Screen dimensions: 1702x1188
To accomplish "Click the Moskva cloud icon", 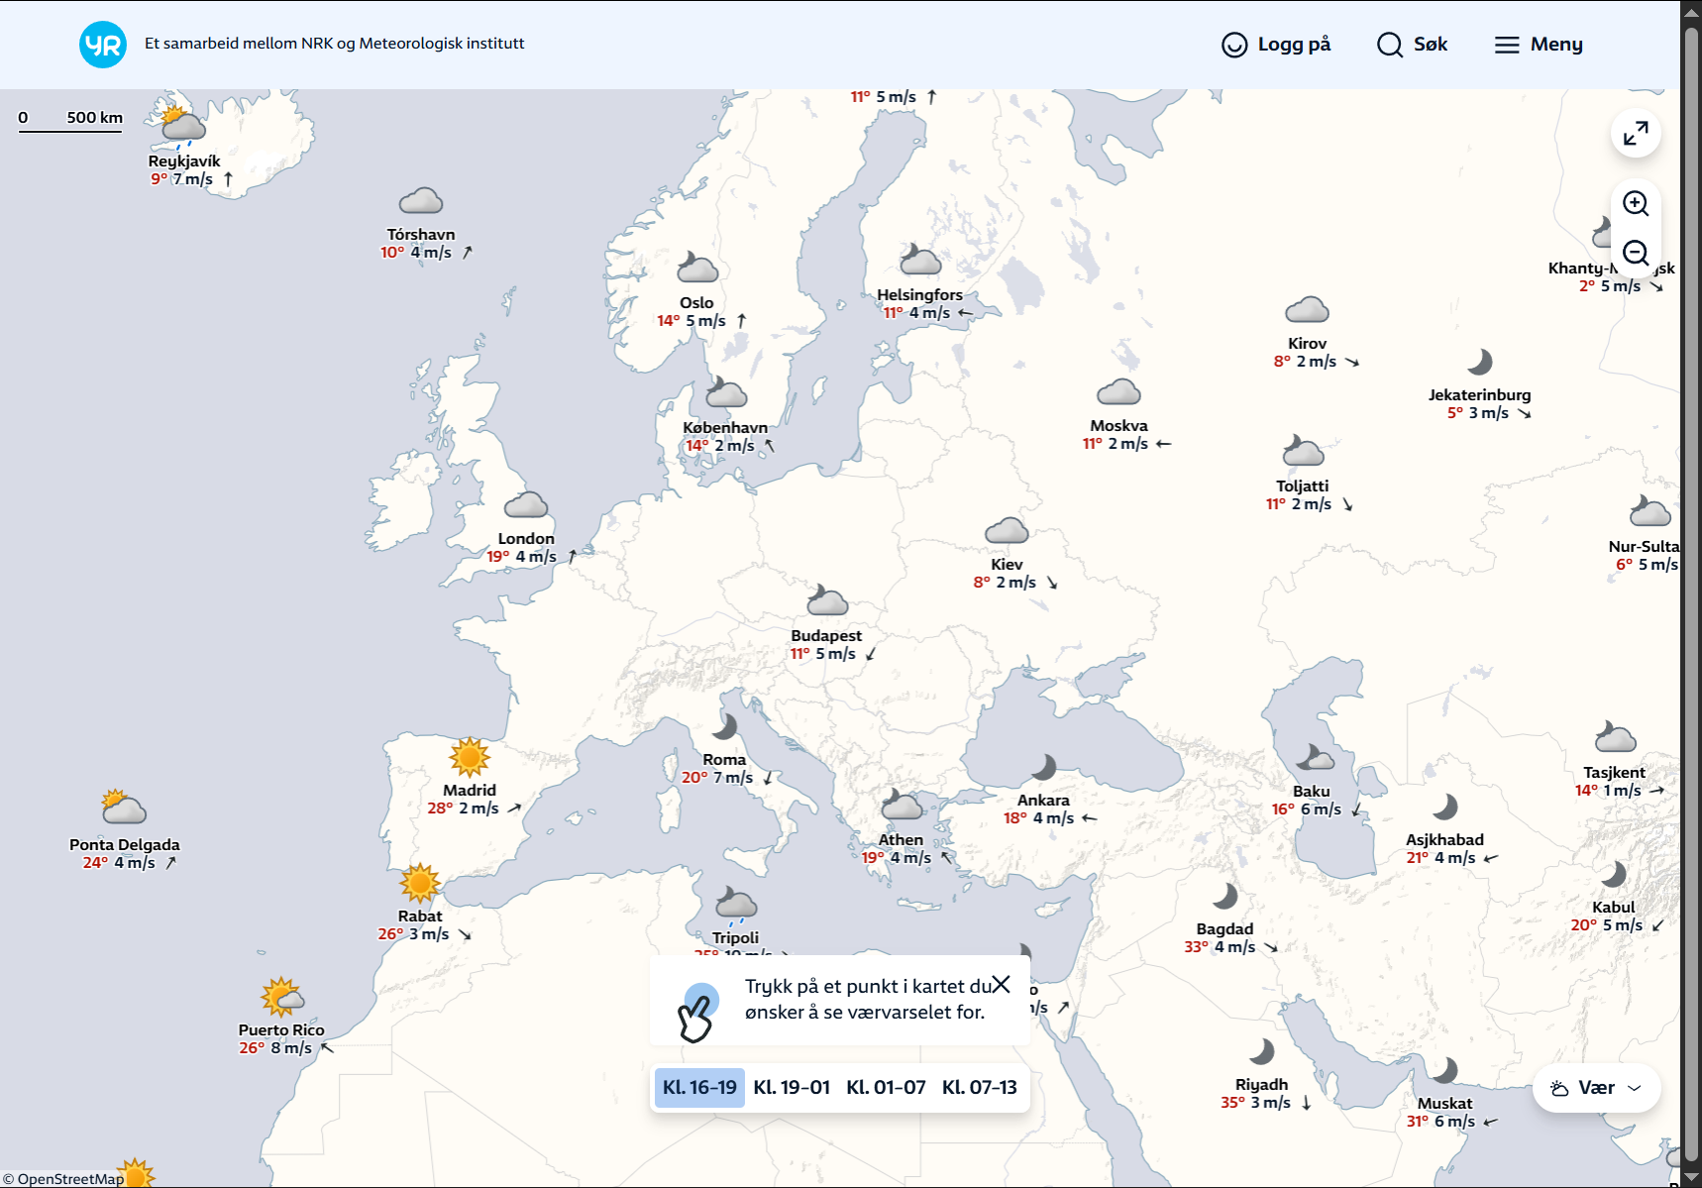I will (x=1119, y=391).
